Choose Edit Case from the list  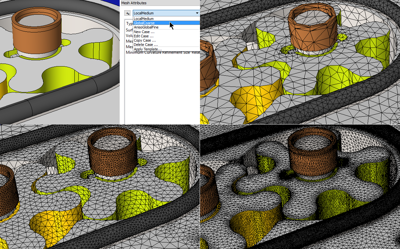point(144,36)
